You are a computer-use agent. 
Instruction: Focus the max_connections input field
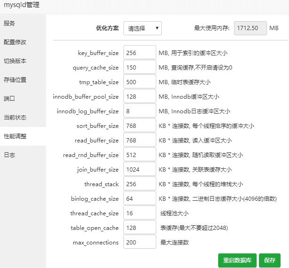(139, 242)
